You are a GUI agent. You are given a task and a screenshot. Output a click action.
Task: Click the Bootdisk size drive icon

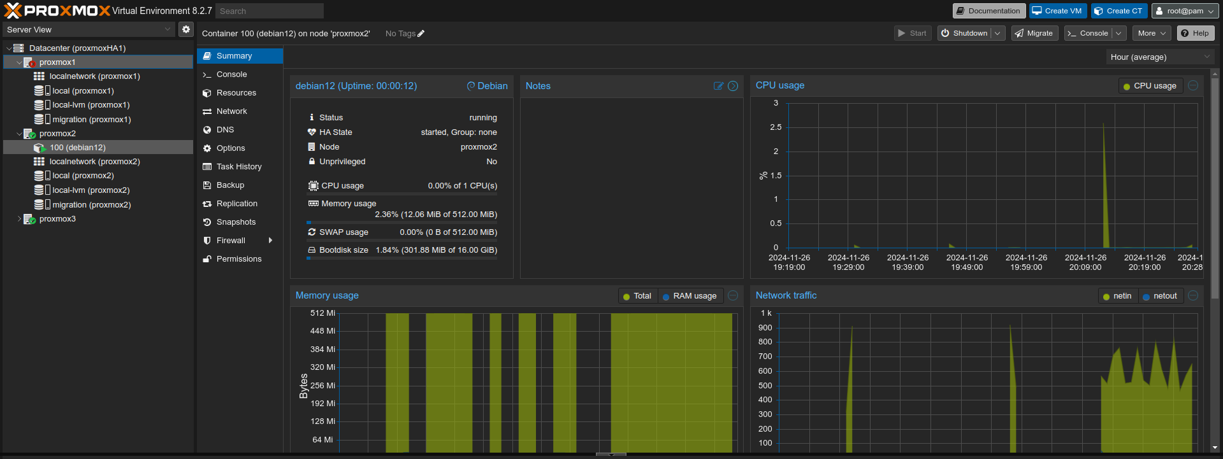pos(312,250)
